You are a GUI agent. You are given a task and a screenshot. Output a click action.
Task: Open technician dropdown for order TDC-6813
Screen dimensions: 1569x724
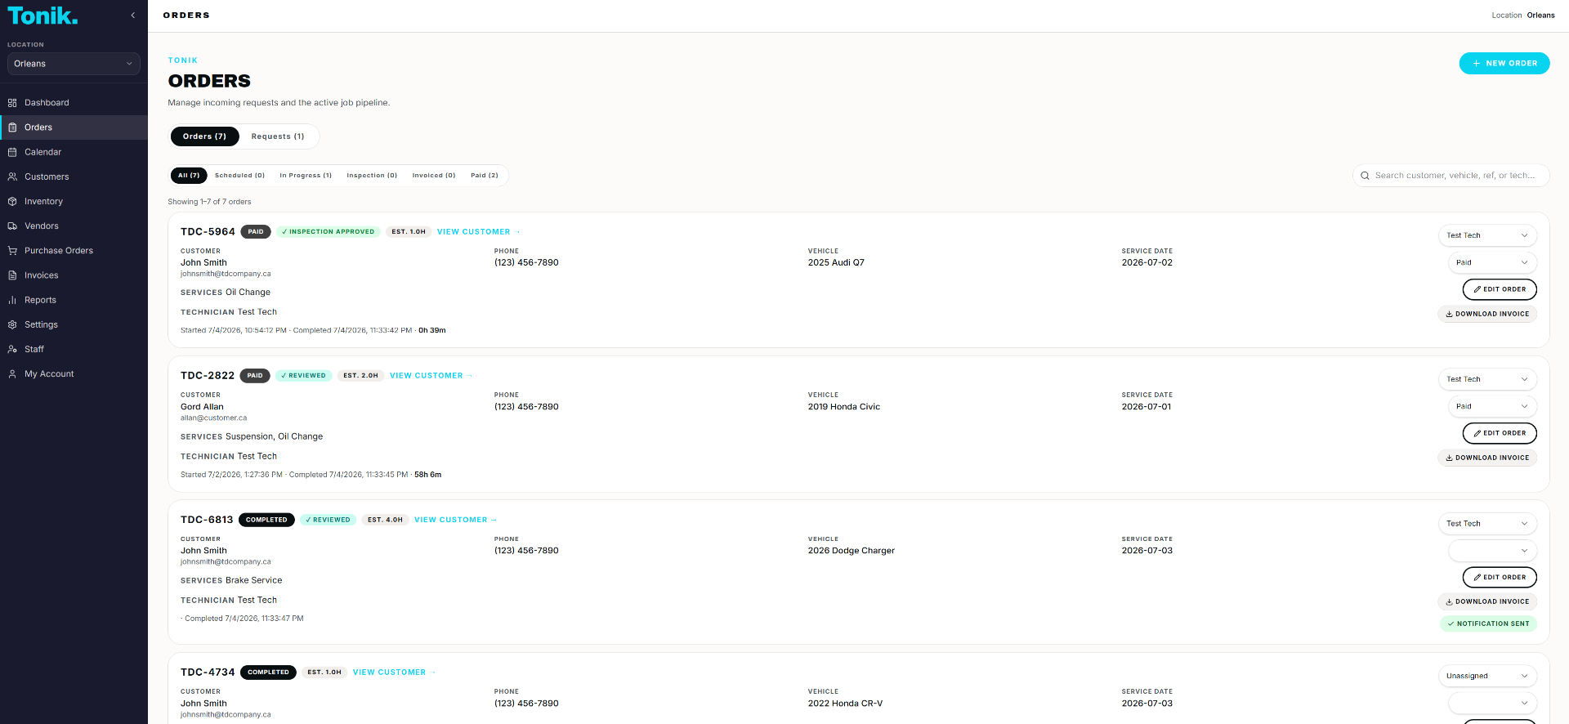pyautogui.click(x=1487, y=524)
